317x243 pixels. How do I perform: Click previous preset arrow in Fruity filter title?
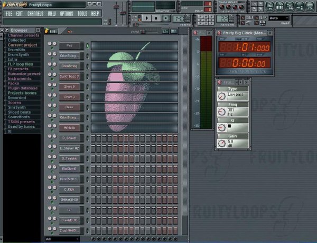(x=237, y=82)
